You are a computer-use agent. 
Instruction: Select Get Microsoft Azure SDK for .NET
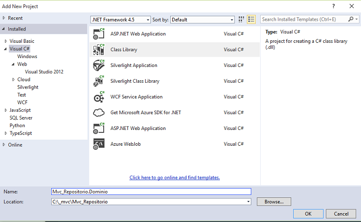[146, 113]
